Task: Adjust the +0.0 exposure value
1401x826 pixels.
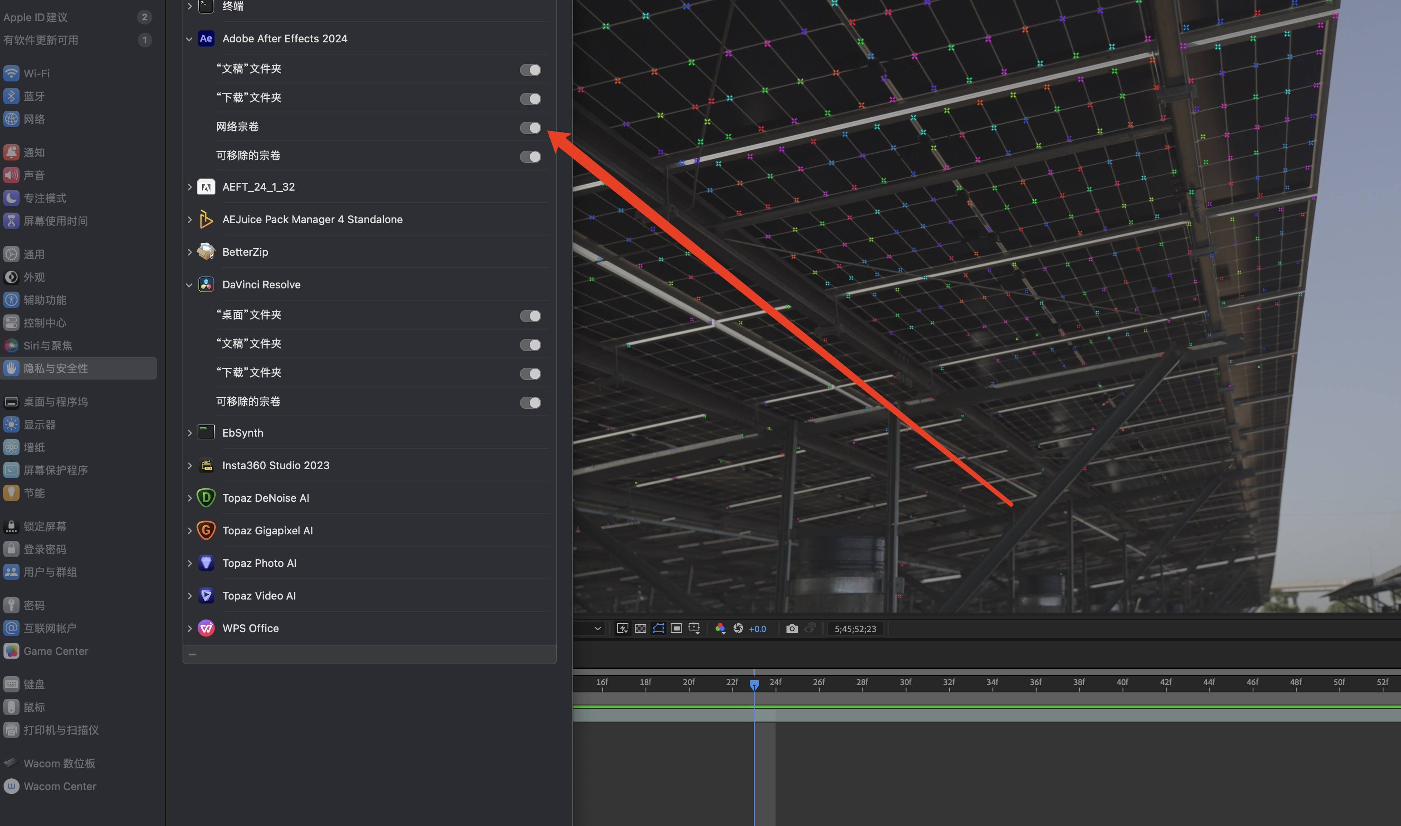Action: click(757, 628)
